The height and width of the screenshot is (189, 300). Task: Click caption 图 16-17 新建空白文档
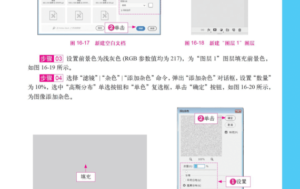coord(98,43)
